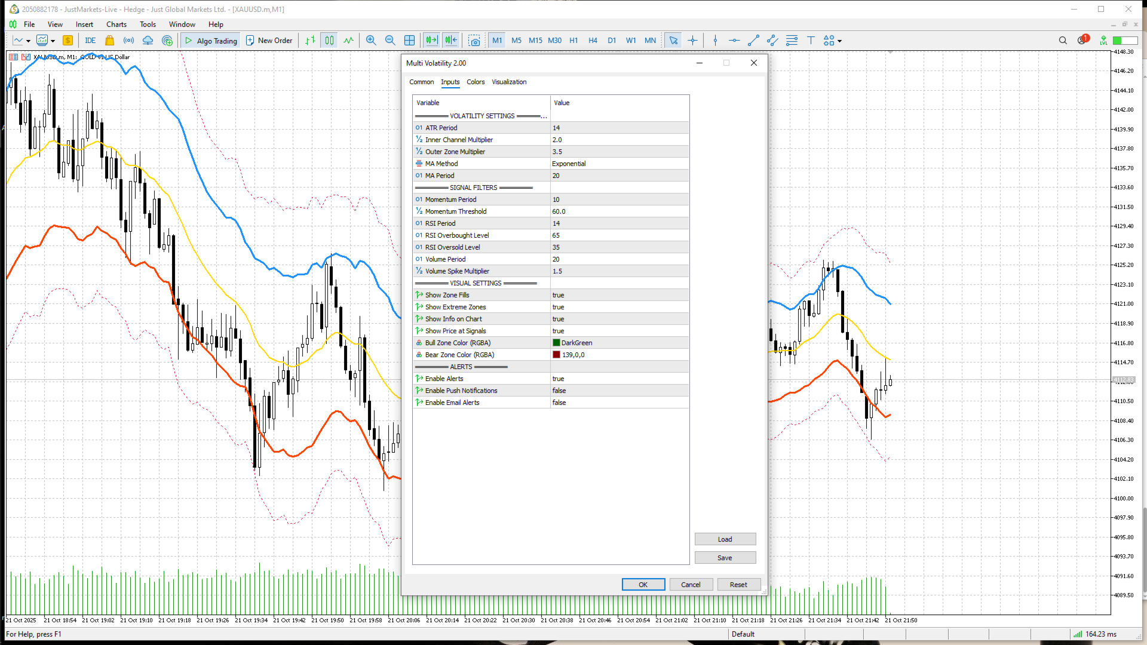Open the MA Method Exponential selector
Viewport: 1147px width, 645px height.
tap(619, 163)
